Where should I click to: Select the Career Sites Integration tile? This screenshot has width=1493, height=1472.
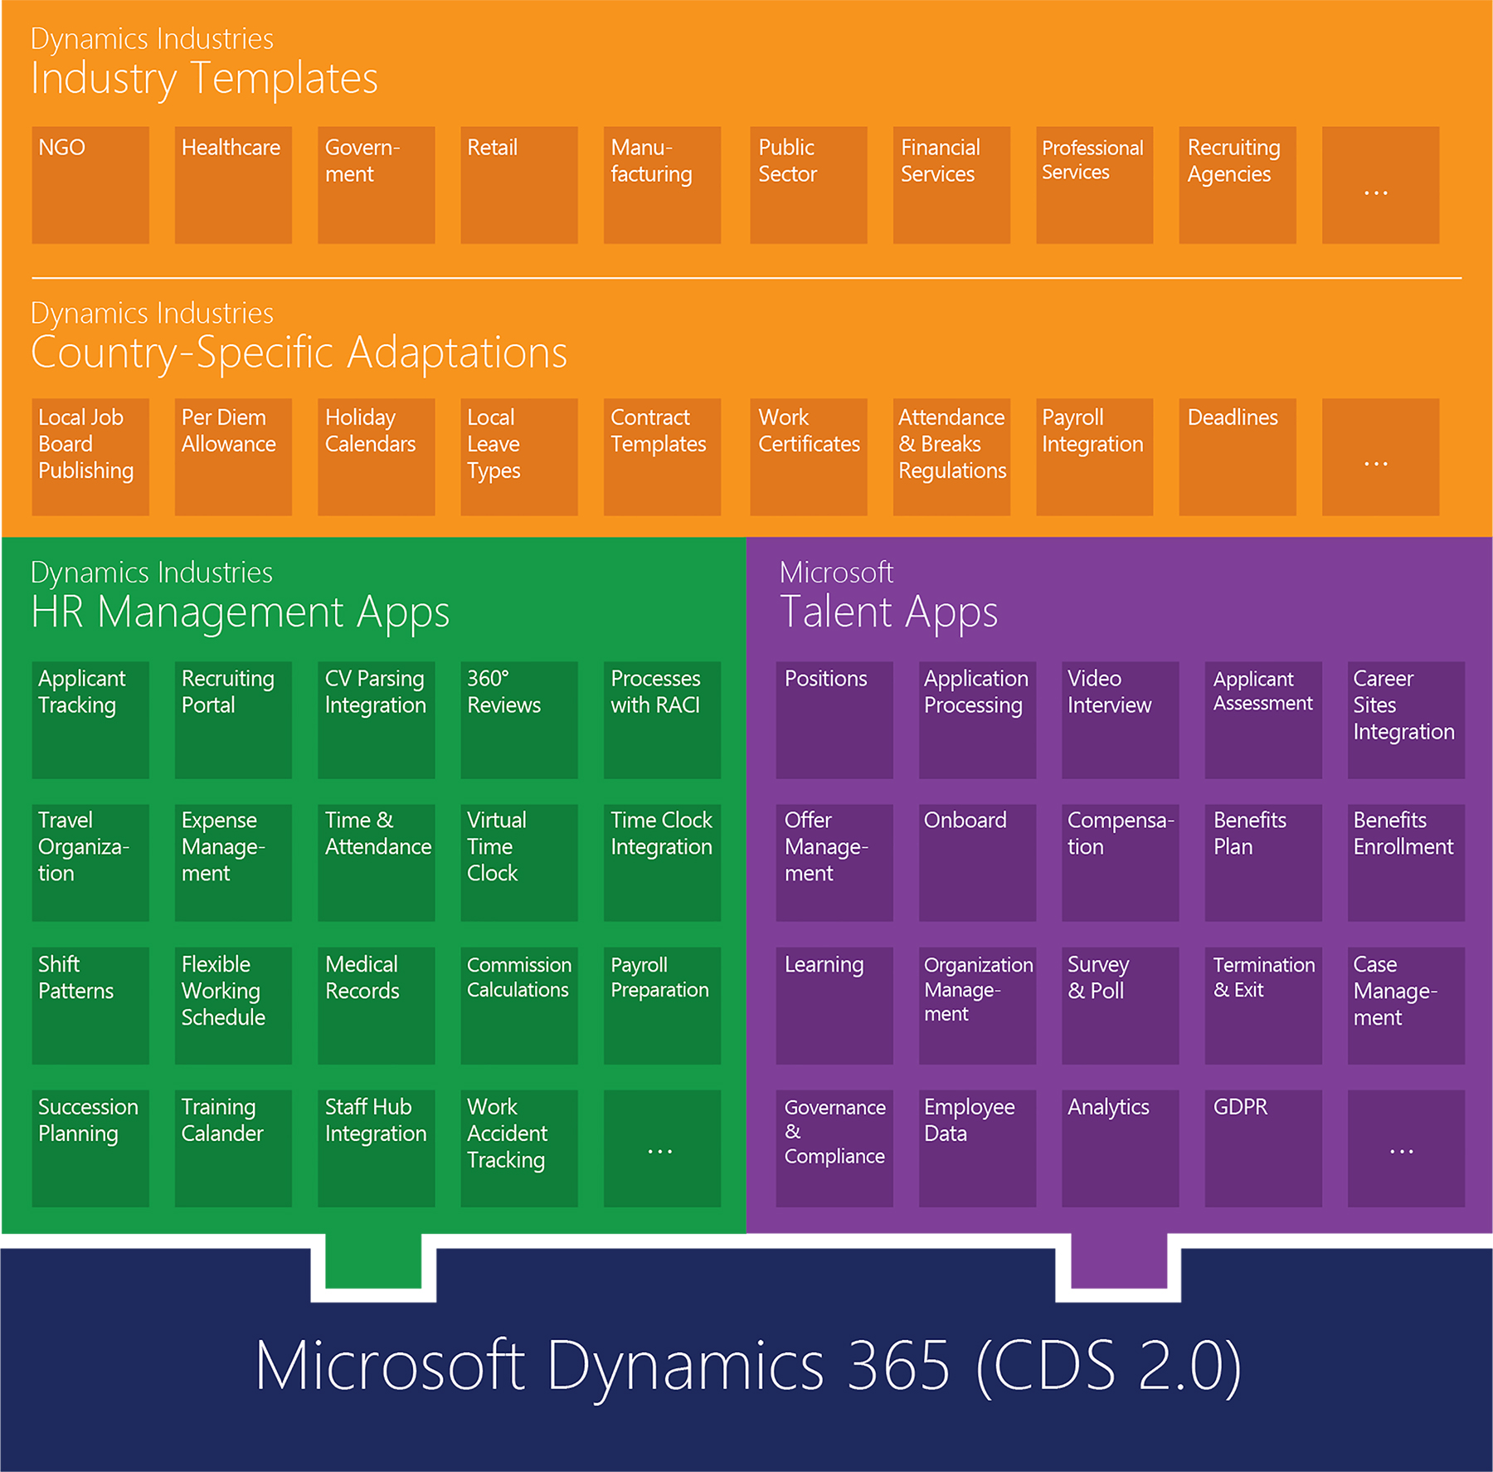click(1407, 720)
